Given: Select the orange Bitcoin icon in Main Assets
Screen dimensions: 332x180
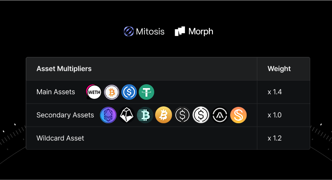Looking at the screenshot, I should point(112,92).
